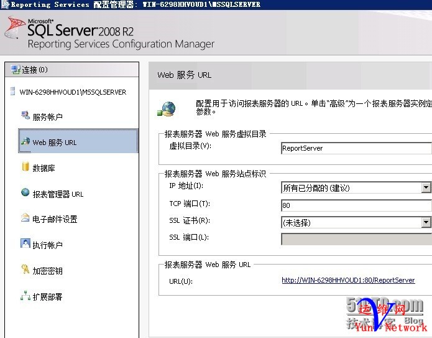432x338 pixels.
Task: Click the description text about 配置用于访问报表服务器的 URL
Action: [313, 107]
